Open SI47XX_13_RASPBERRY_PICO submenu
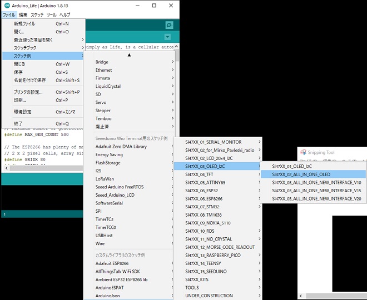The width and height of the screenshot is (367, 300). [217, 255]
